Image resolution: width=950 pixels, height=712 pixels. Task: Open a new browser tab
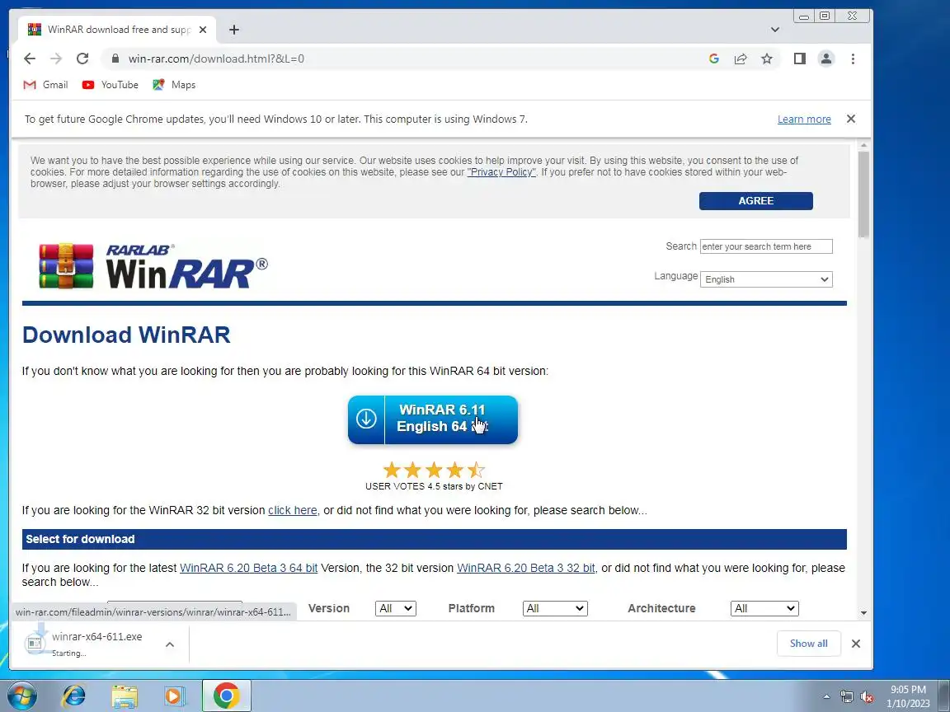pos(234,30)
